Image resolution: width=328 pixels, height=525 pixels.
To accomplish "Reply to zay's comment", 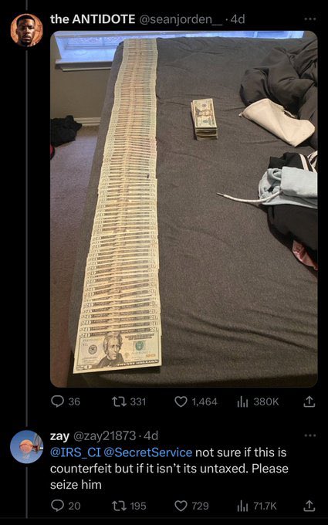I will pos(66,506).
